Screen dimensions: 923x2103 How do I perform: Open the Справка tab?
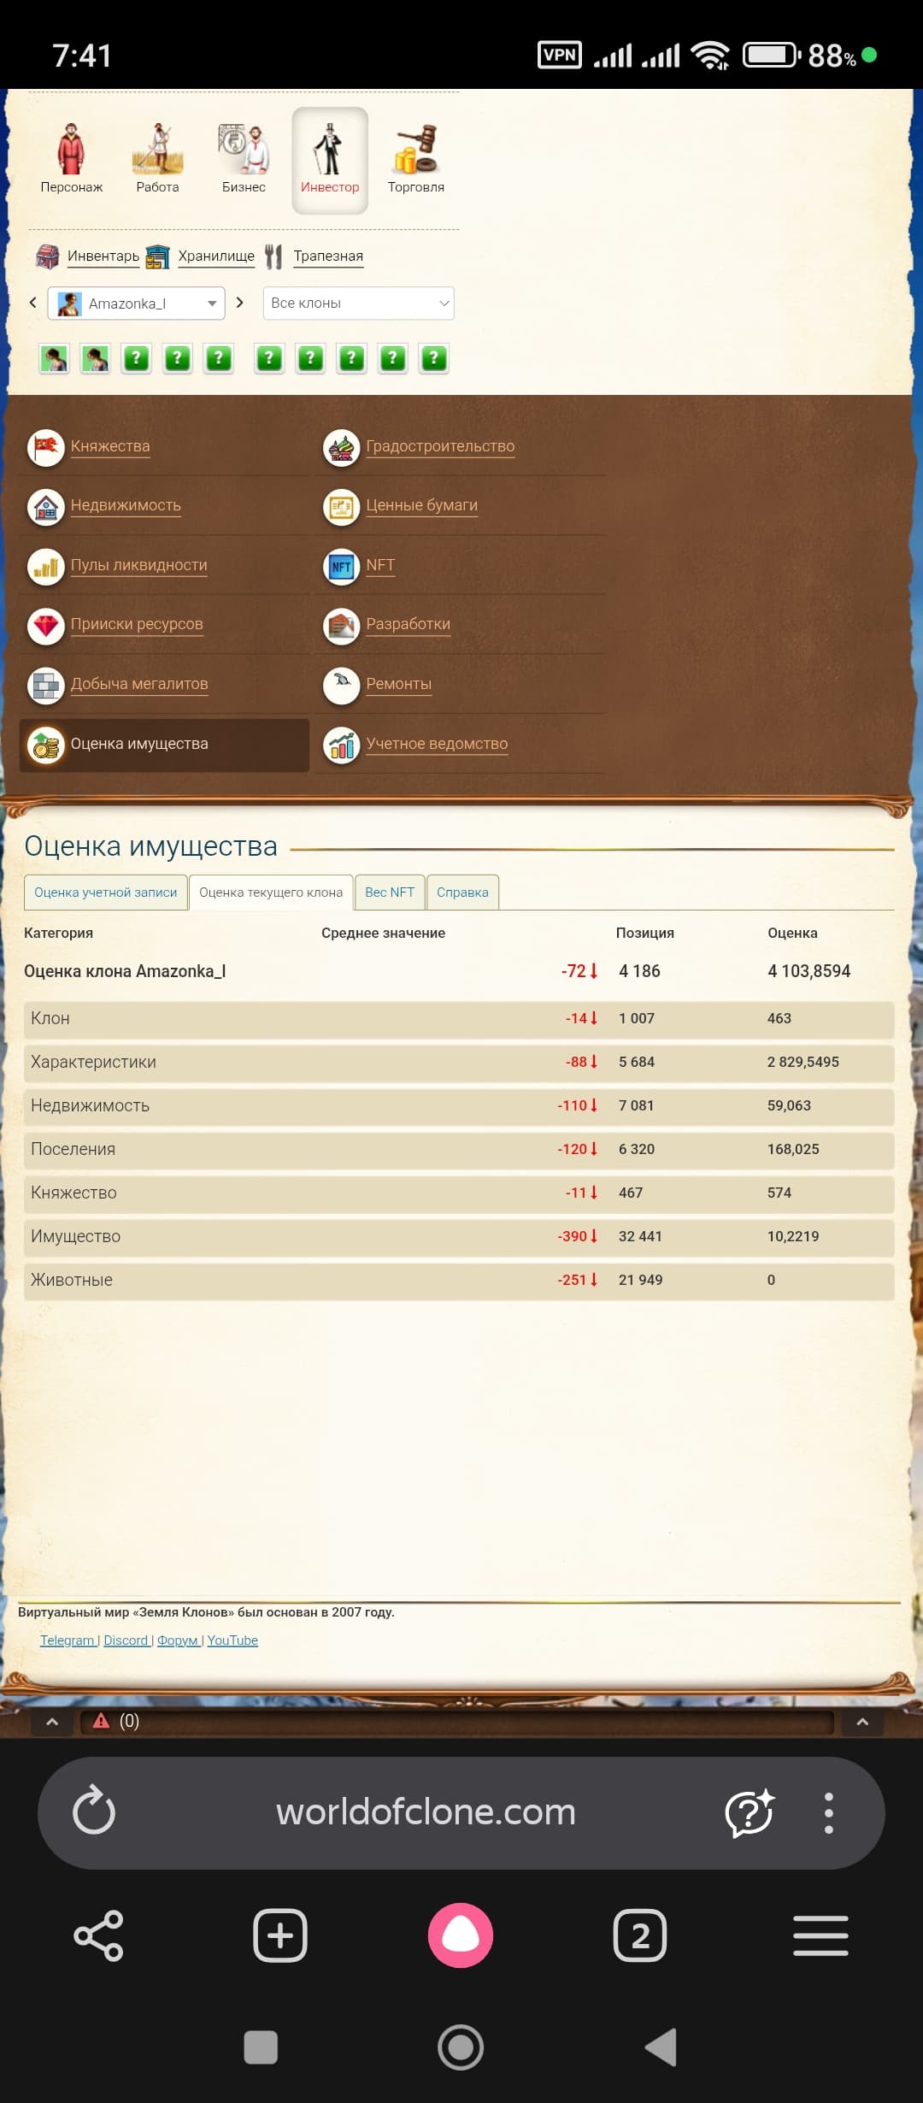point(462,892)
